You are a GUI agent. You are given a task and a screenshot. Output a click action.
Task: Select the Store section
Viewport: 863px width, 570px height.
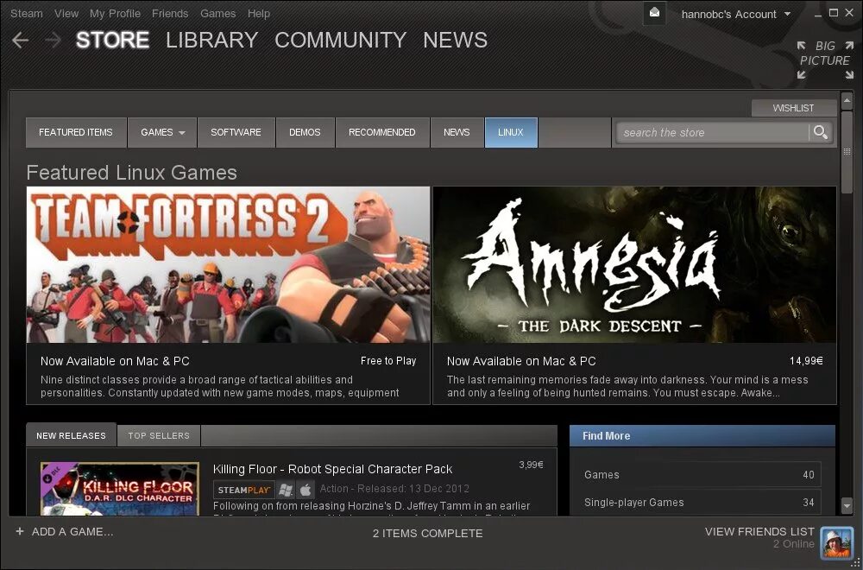(x=112, y=41)
